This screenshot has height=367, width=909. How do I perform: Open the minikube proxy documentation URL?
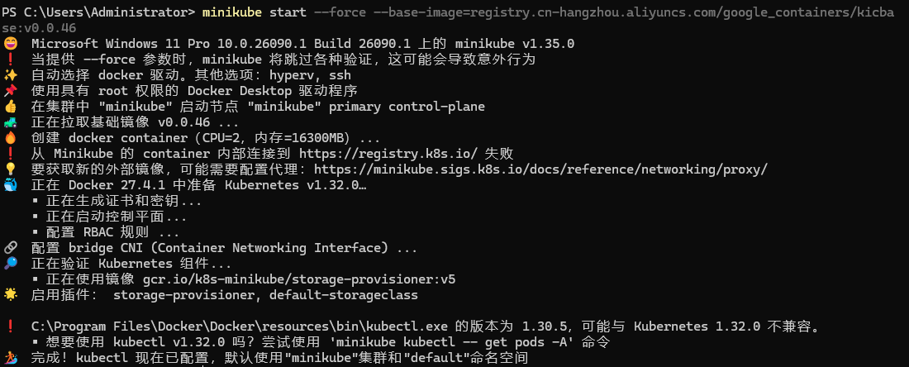[541, 169]
